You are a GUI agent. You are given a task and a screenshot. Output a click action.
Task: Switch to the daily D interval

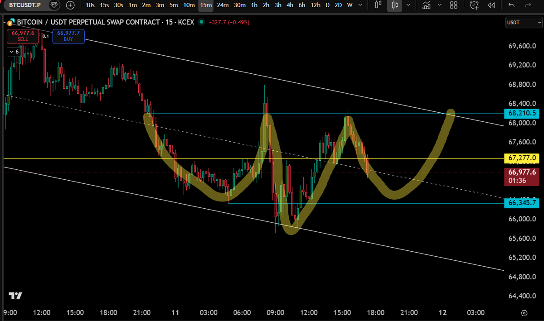point(327,5)
